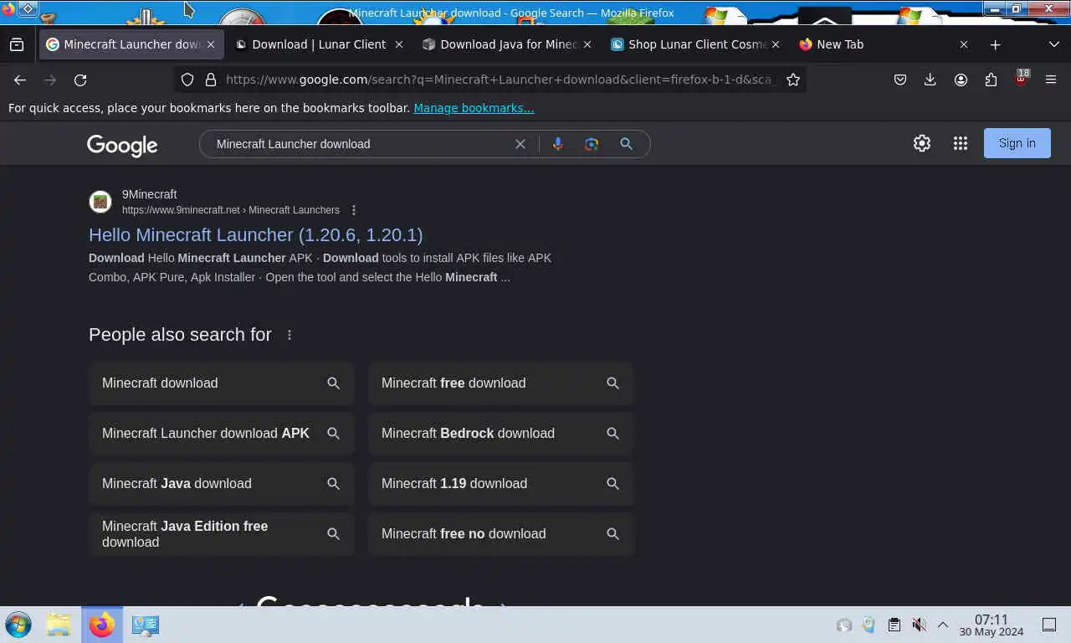Reload the current Google search page
The width and height of the screenshot is (1071, 643).
tap(80, 80)
